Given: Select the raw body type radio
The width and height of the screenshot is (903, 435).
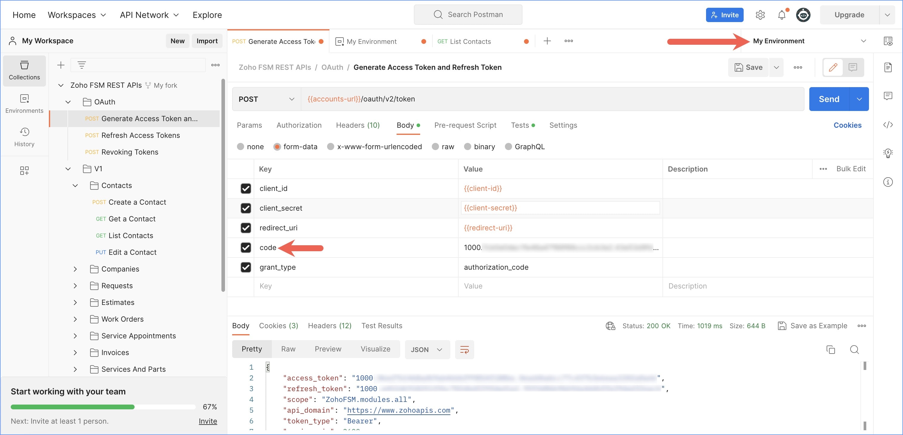Looking at the screenshot, I should click(435, 146).
